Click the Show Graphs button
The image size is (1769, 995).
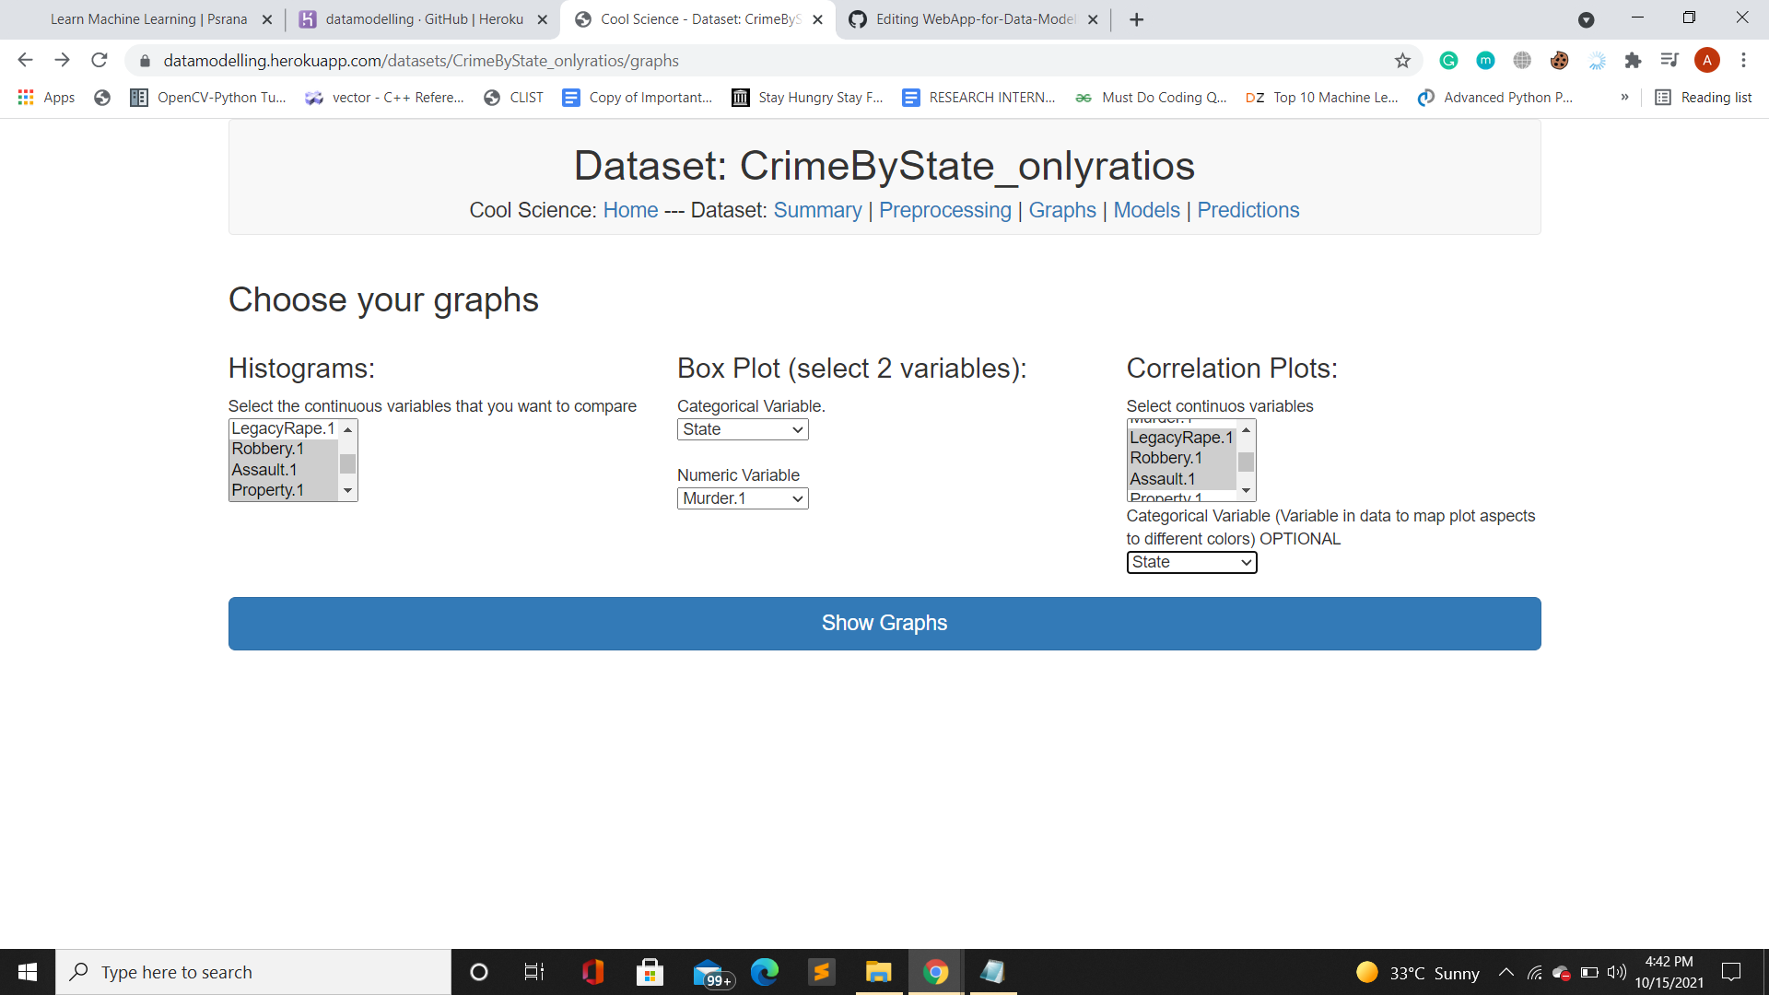(x=884, y=623)
